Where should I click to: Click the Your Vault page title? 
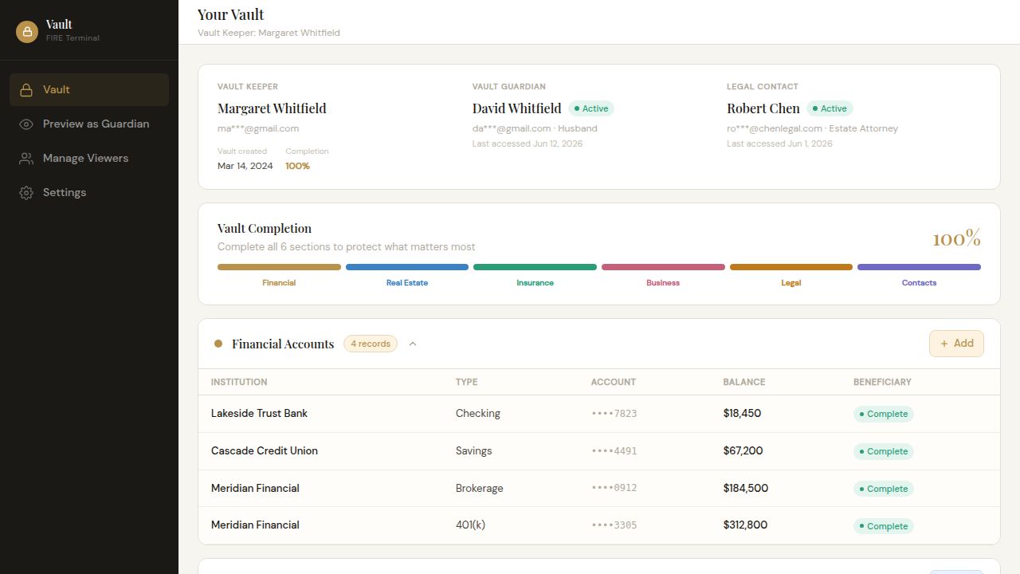coord(231,14)
